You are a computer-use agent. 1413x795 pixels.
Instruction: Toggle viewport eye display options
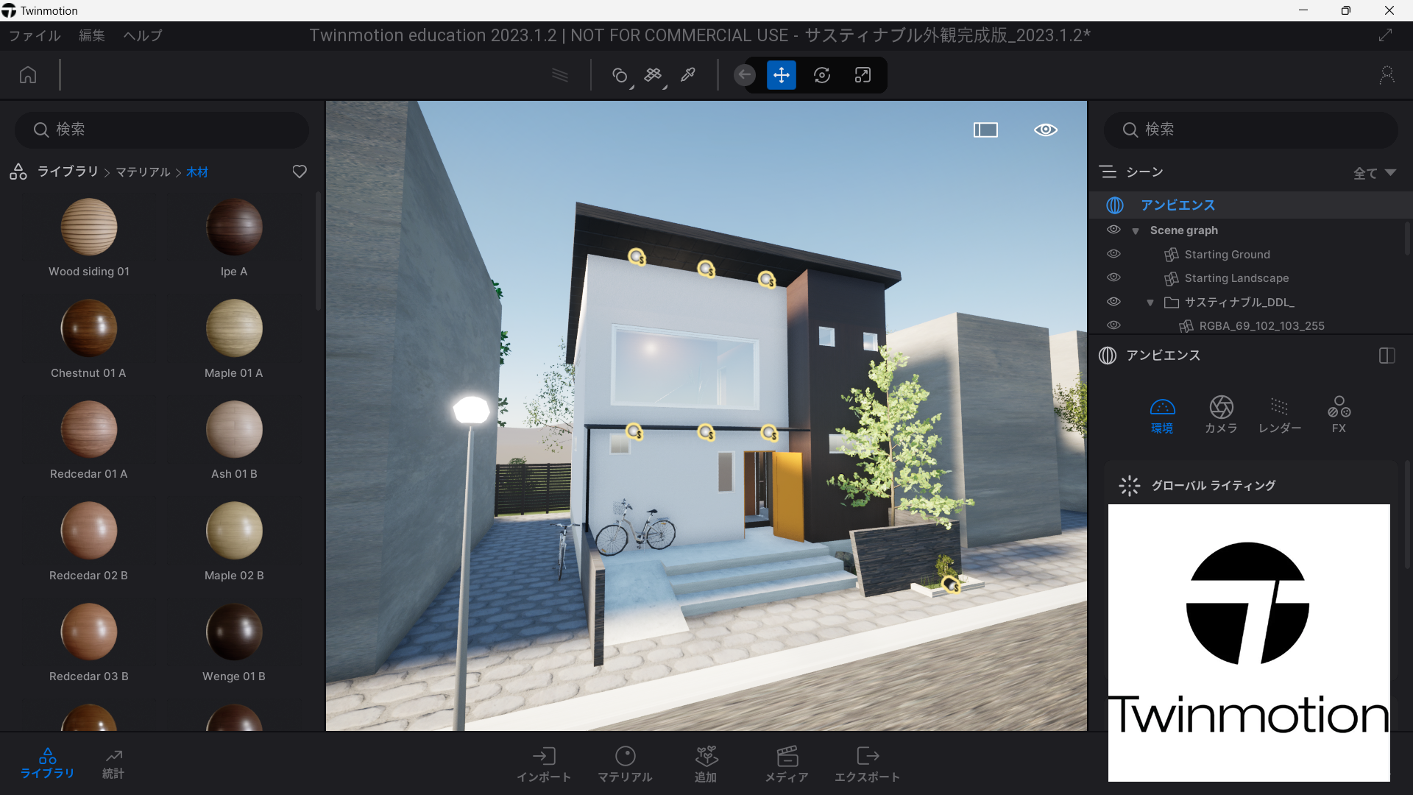(x=1045, y=130)
